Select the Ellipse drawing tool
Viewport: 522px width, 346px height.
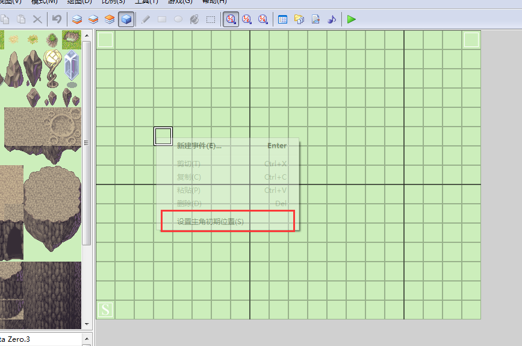pyautogui.click(x=178, y=19)
